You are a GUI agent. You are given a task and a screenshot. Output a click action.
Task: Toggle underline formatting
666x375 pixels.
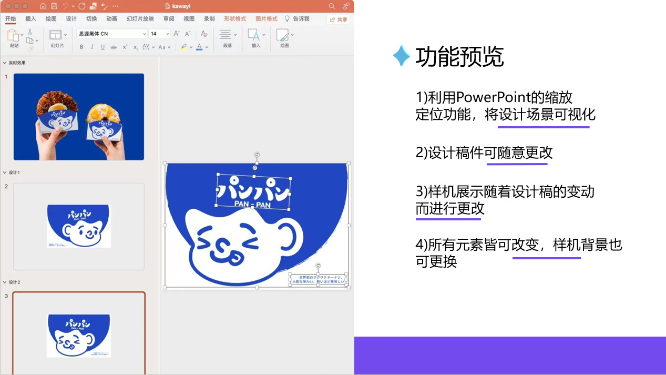[x=102, y=47]
